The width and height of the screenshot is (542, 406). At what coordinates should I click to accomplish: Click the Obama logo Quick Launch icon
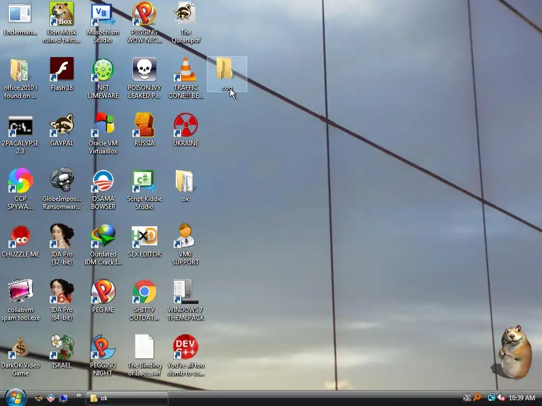click(51, 398)
